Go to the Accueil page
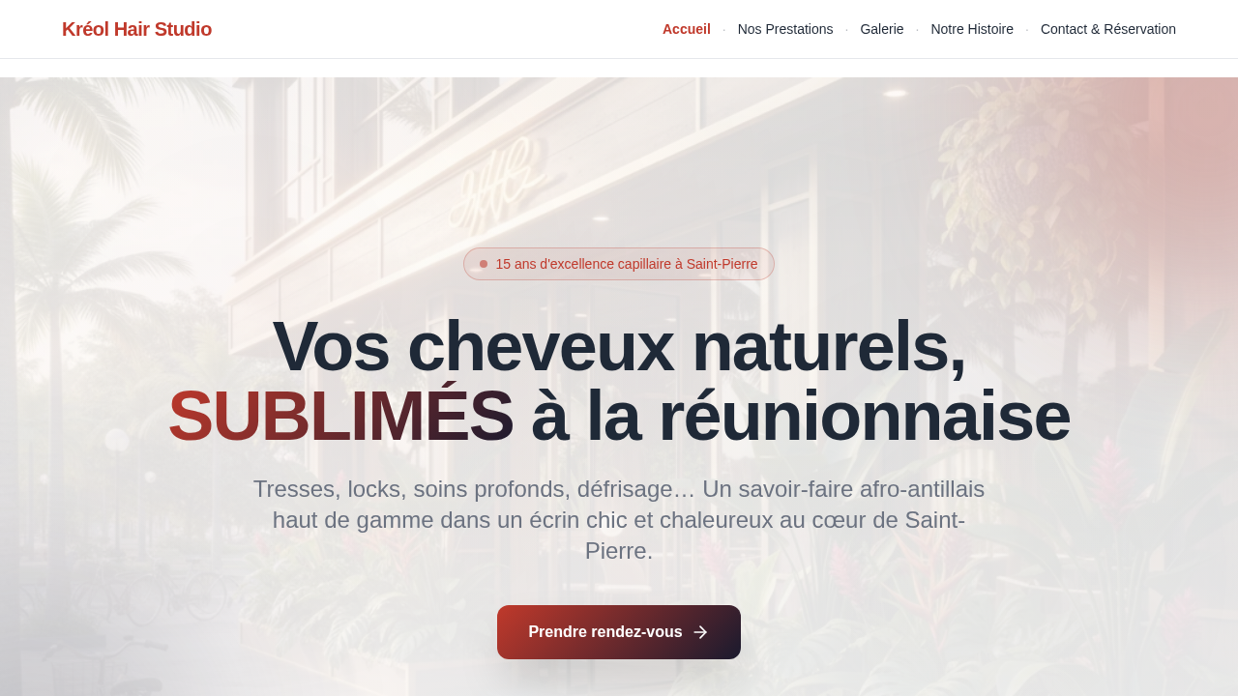 687,29
